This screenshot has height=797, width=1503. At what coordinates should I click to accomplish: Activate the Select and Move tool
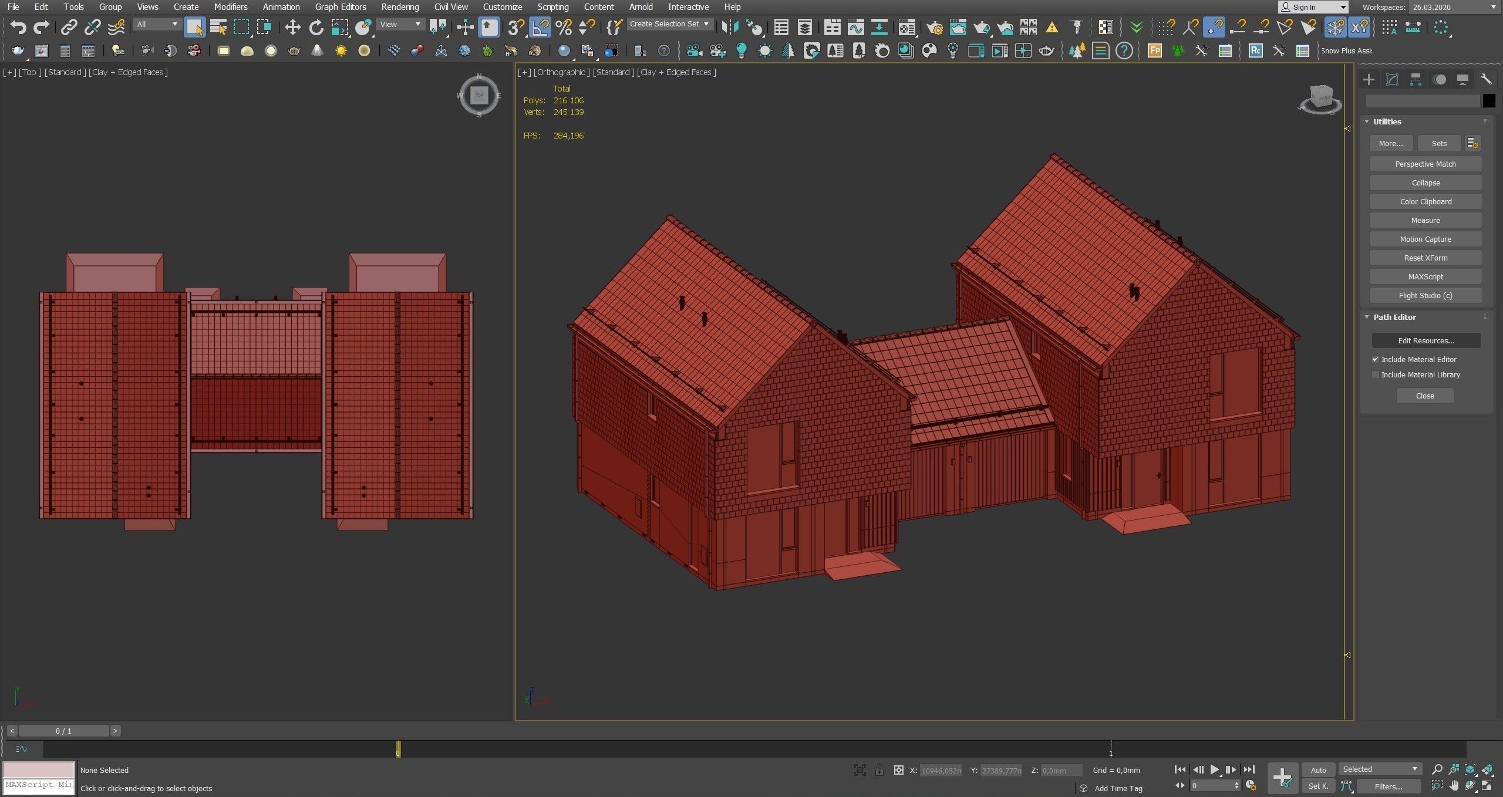point(292,27)
